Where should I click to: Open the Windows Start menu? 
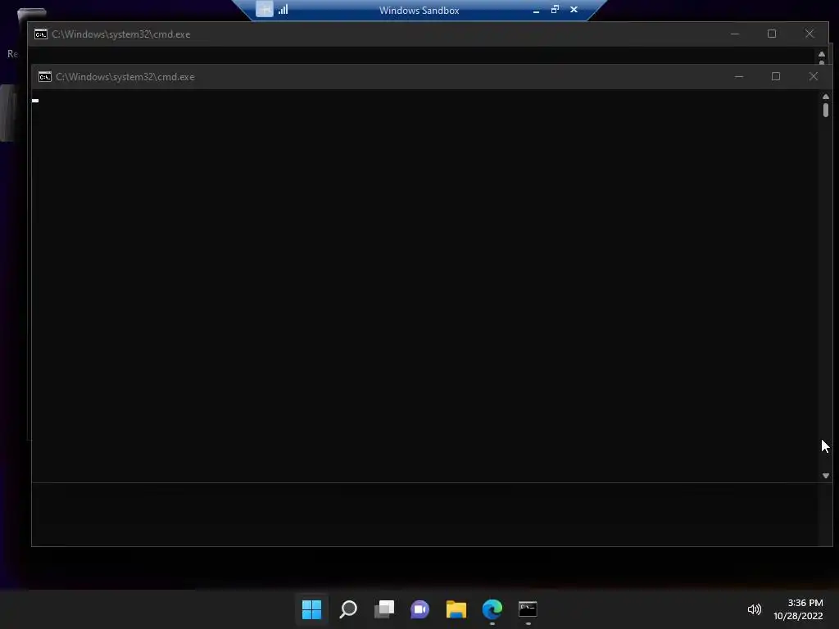point(311,609)
